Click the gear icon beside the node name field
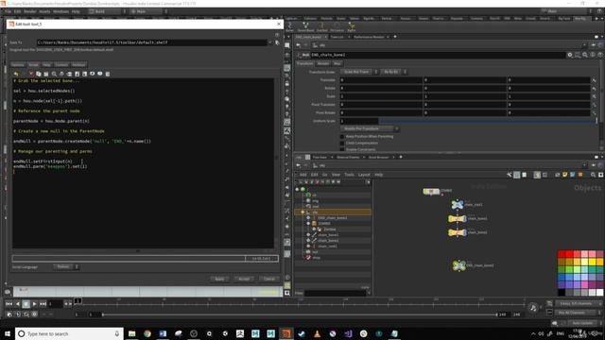 [x=569, y=55]
